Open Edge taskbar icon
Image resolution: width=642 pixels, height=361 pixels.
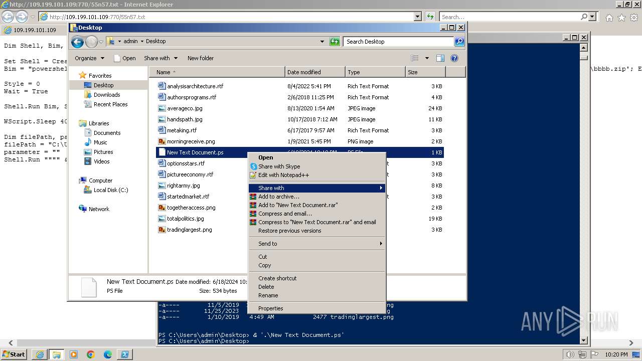108,354
